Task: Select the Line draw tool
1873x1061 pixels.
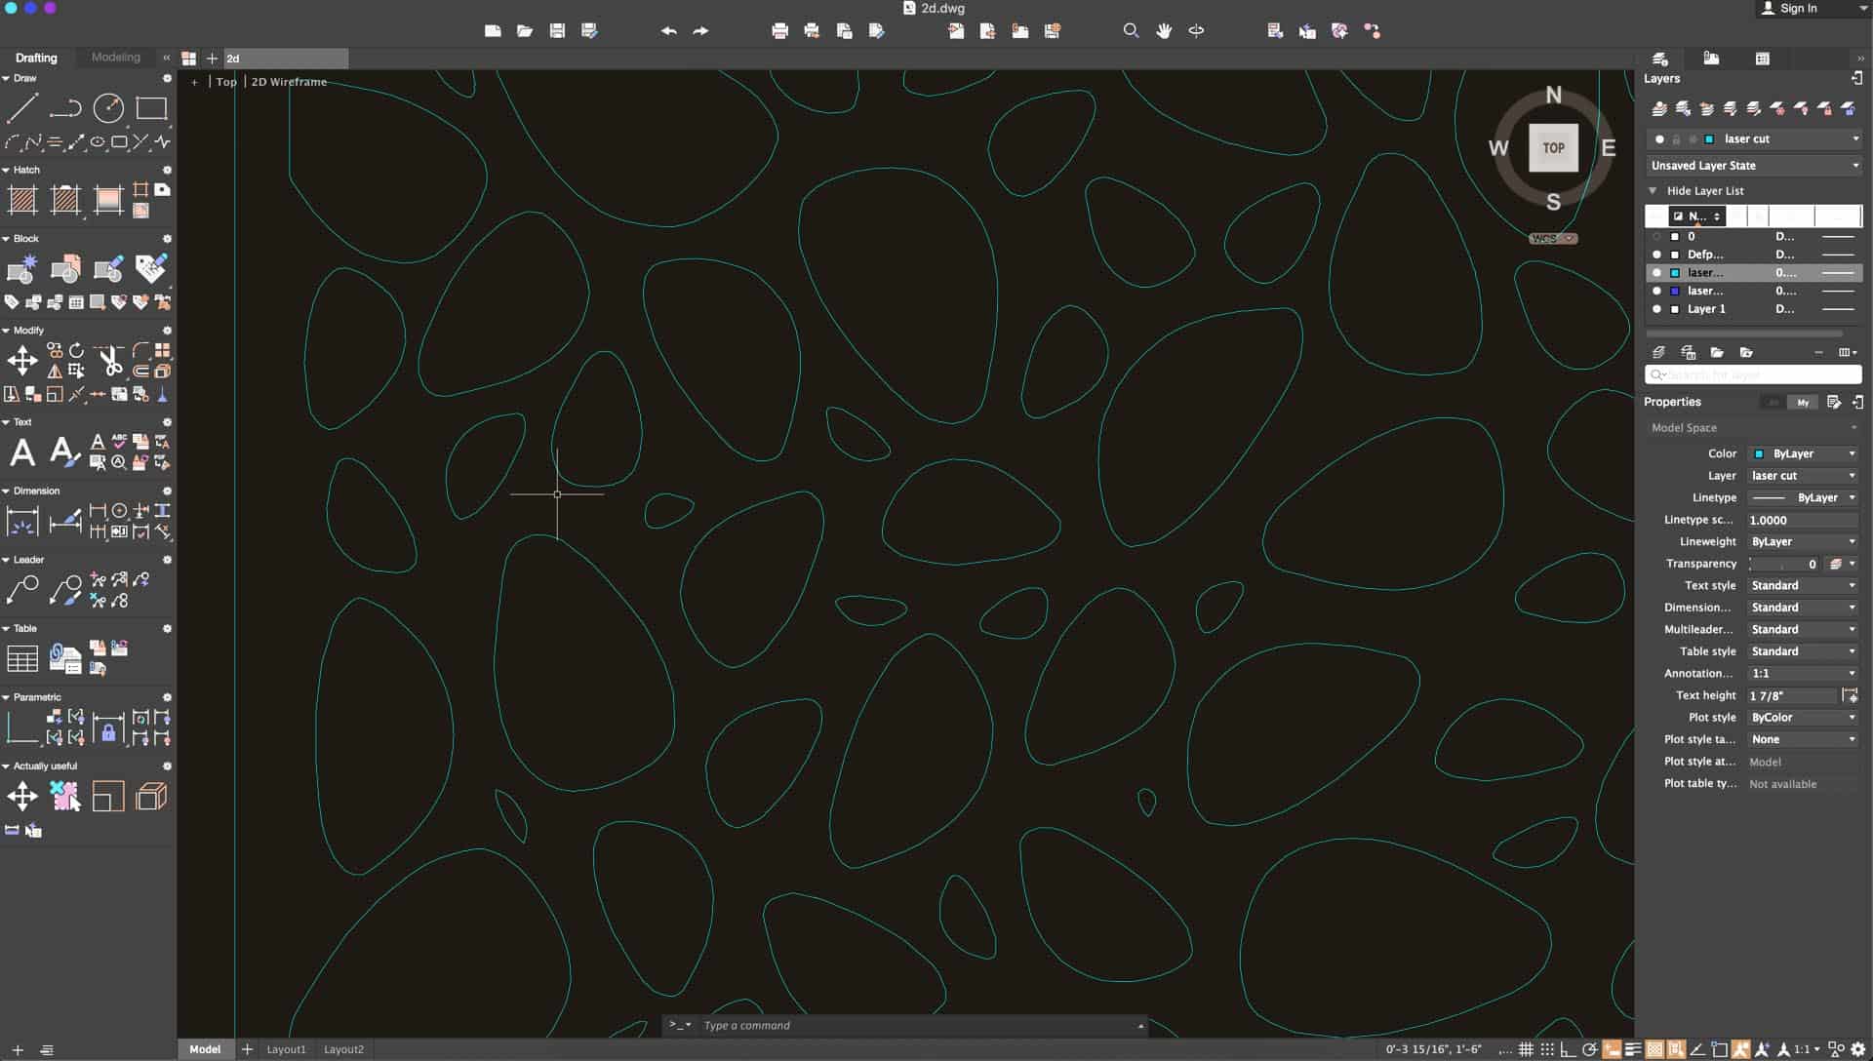Action: (x=22, y=108)
